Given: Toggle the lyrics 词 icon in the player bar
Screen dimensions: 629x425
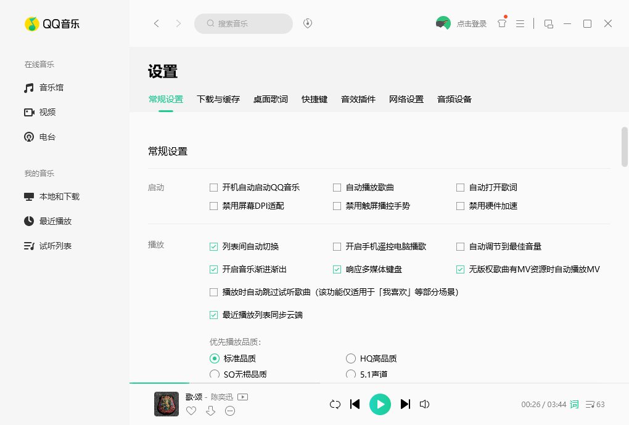Looking at the screenshot, I should 574,405.
